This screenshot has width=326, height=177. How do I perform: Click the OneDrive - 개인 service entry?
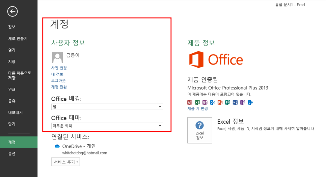pos(79,146)
